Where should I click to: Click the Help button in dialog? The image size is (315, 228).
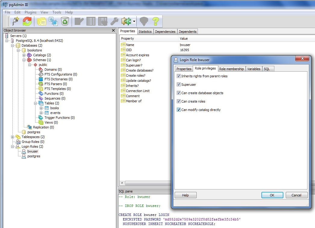pos(186,195)
